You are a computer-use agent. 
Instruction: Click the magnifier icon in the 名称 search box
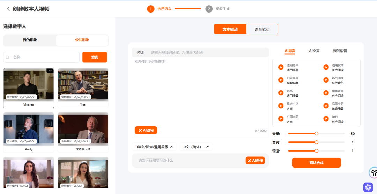[x=7, y=57]
